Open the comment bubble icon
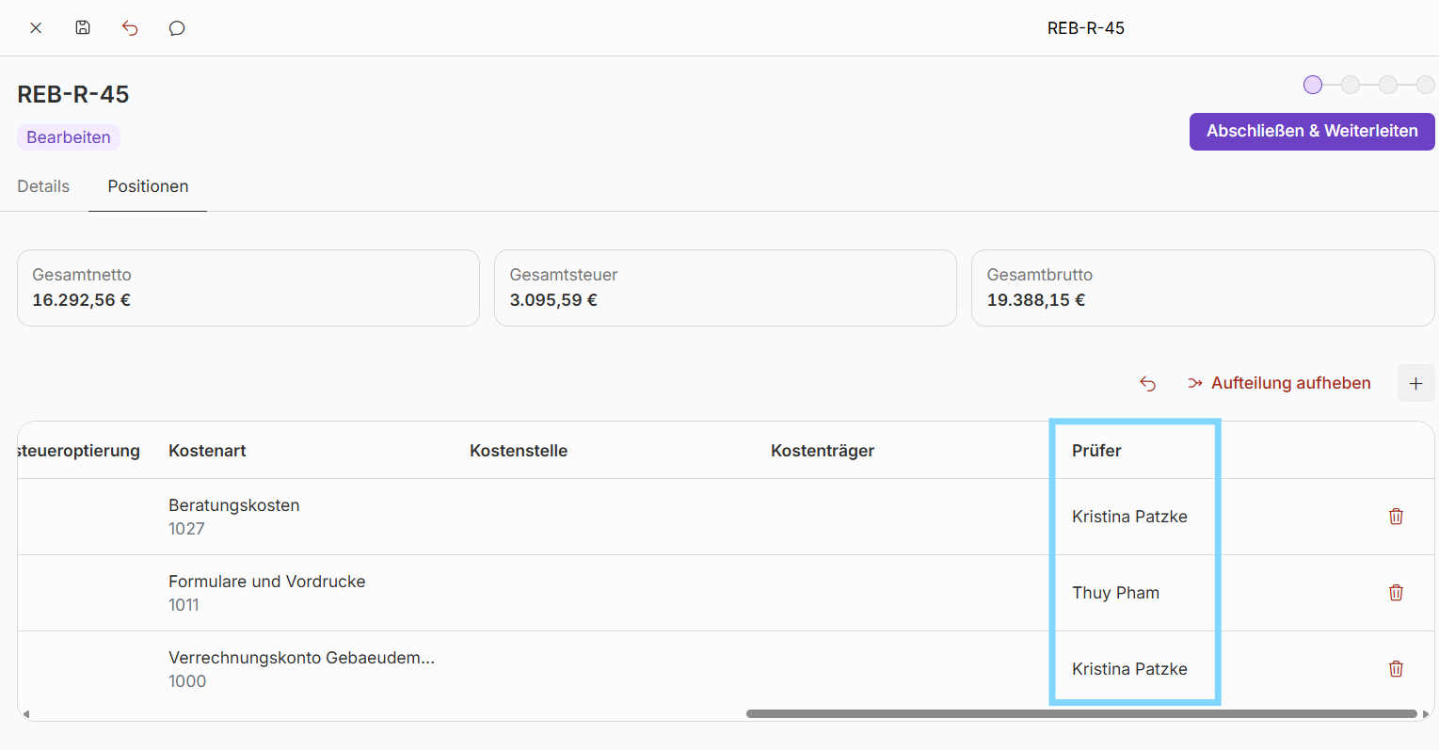The height and width of the screenshot is (750, 1439). [177, 28]
